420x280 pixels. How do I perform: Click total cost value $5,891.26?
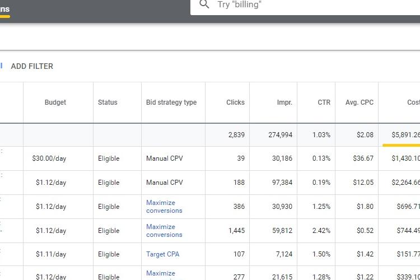tap(405, 135)
